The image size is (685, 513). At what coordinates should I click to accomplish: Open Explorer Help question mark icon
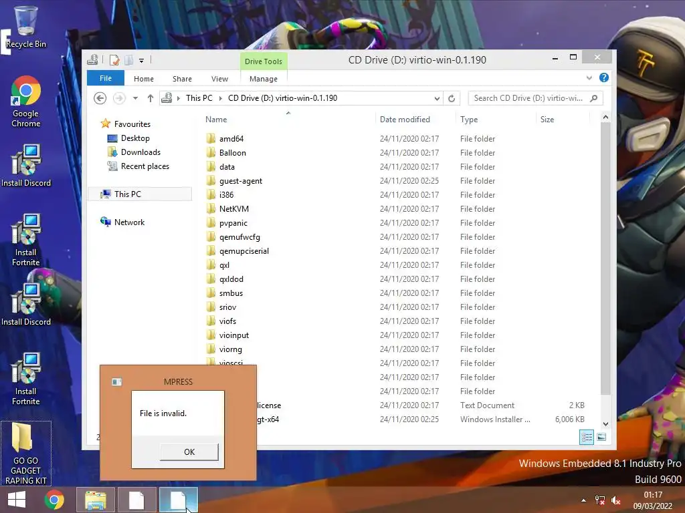coord(604,77)
